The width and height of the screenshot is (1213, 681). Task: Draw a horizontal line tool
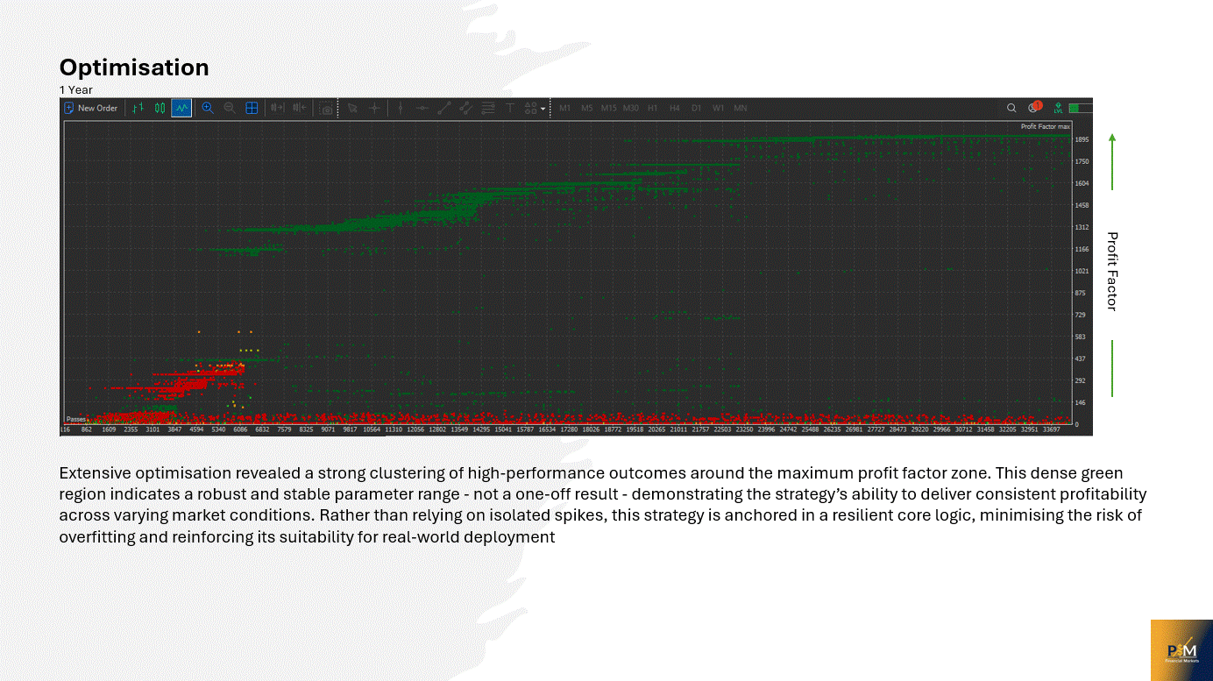[x=422, y=108]
